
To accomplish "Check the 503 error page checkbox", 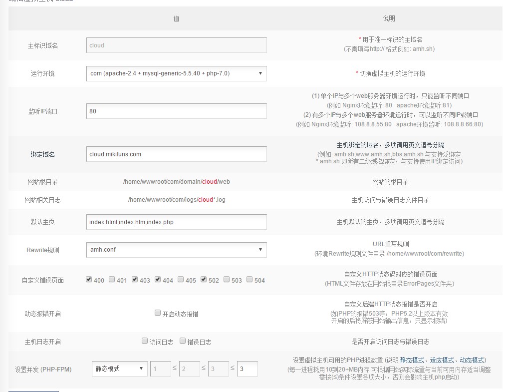I will (227, 280).
